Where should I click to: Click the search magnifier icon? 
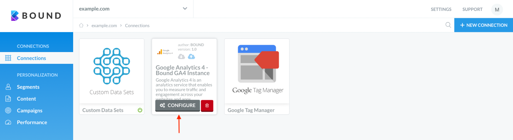click(x=448, y=25)
